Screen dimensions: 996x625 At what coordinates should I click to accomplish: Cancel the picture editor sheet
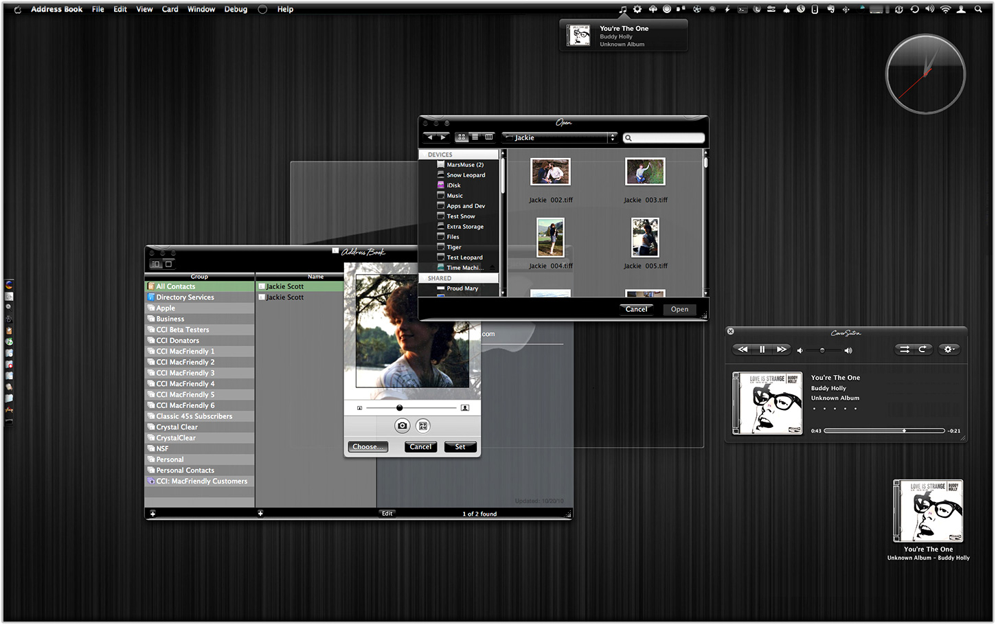tap(420, 446)
